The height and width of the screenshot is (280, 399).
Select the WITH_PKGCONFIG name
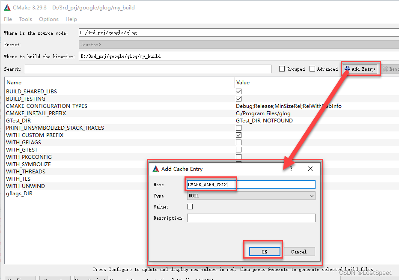[x=29, y=157]
